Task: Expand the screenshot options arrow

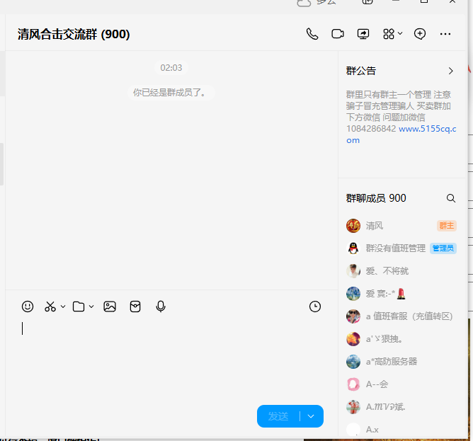Action: coord(63,307)
